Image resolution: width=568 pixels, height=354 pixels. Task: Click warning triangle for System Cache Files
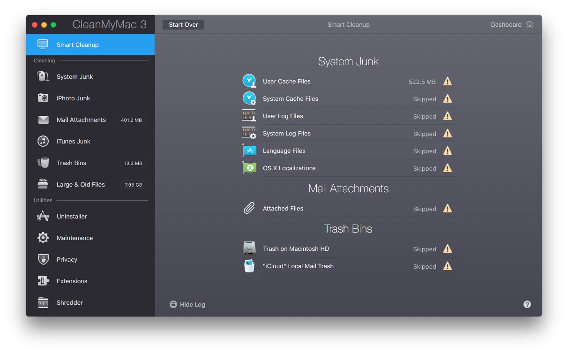point(448,99)
